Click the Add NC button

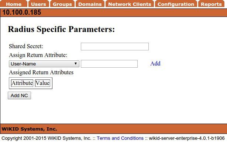19,96
